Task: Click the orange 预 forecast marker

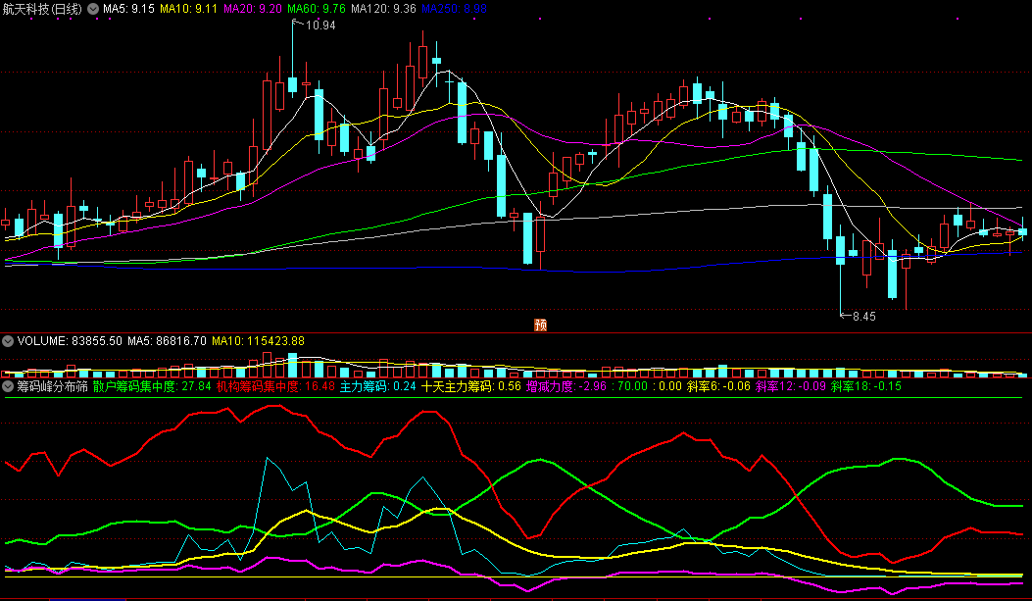Action: click(540, 325)
